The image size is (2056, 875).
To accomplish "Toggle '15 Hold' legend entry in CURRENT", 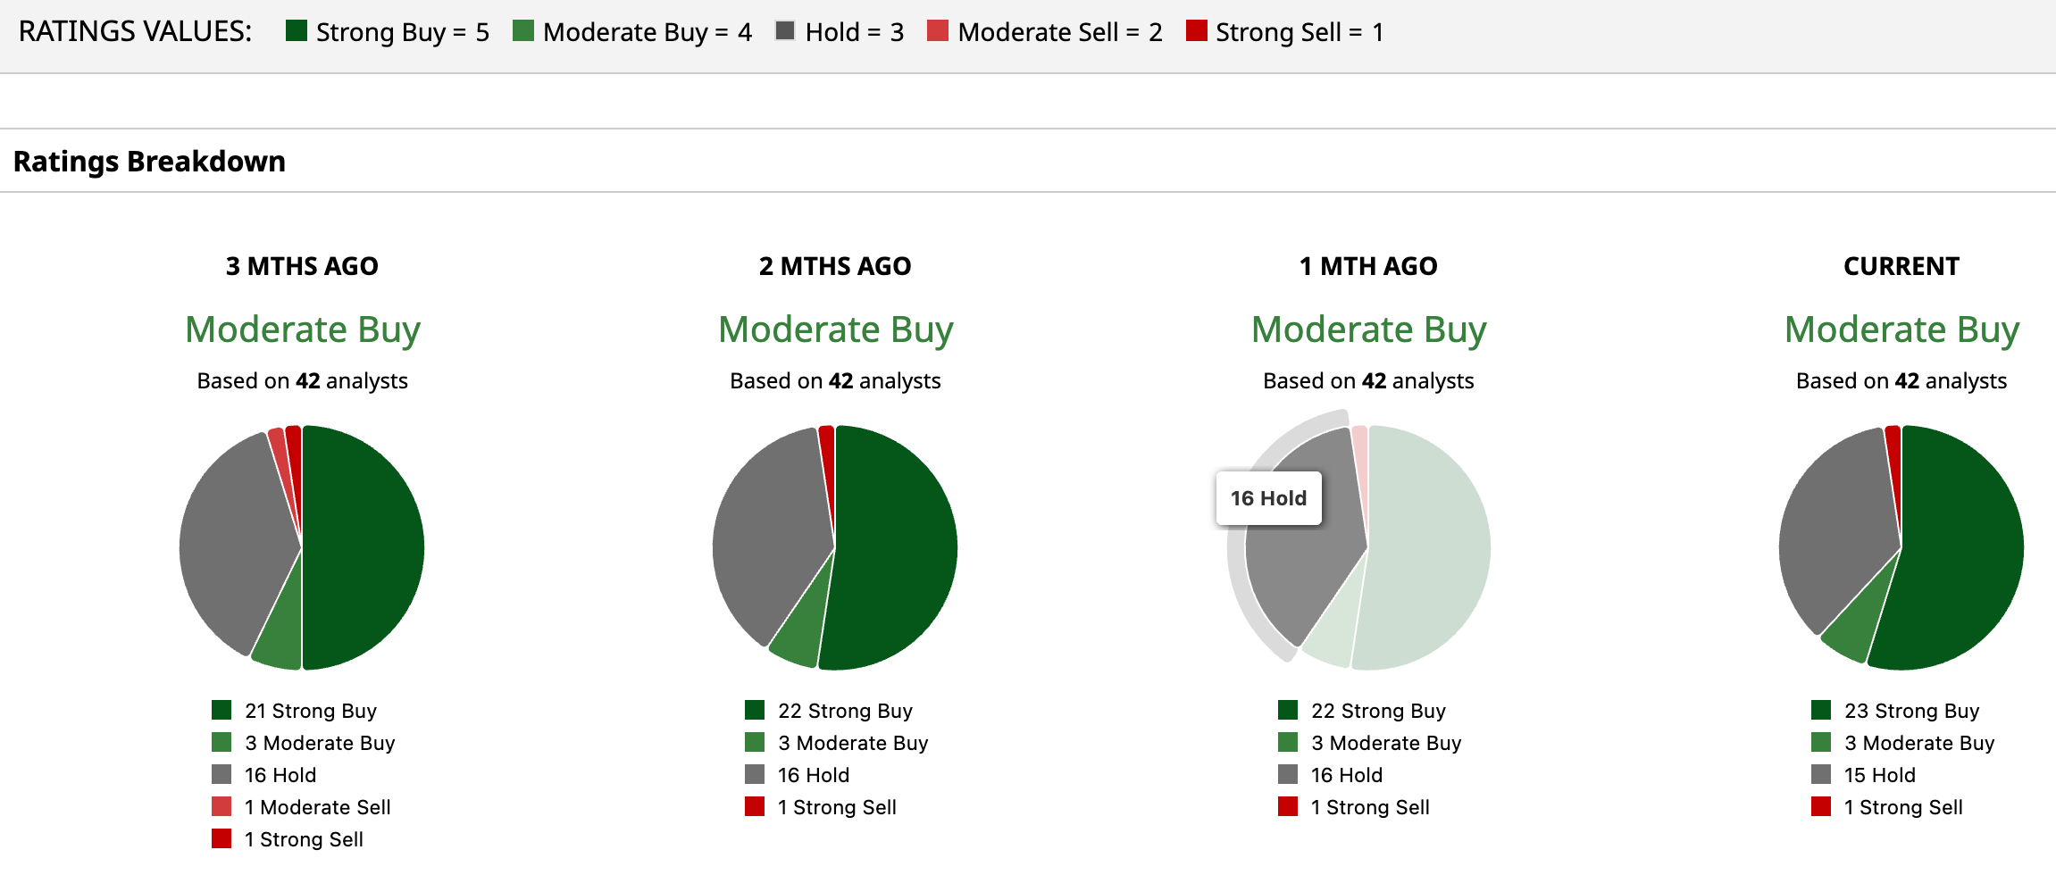I will pyautogui.click(x=1879, y=775).
